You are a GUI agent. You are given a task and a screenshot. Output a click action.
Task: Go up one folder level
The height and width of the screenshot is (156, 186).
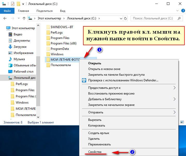click(24, 18)
